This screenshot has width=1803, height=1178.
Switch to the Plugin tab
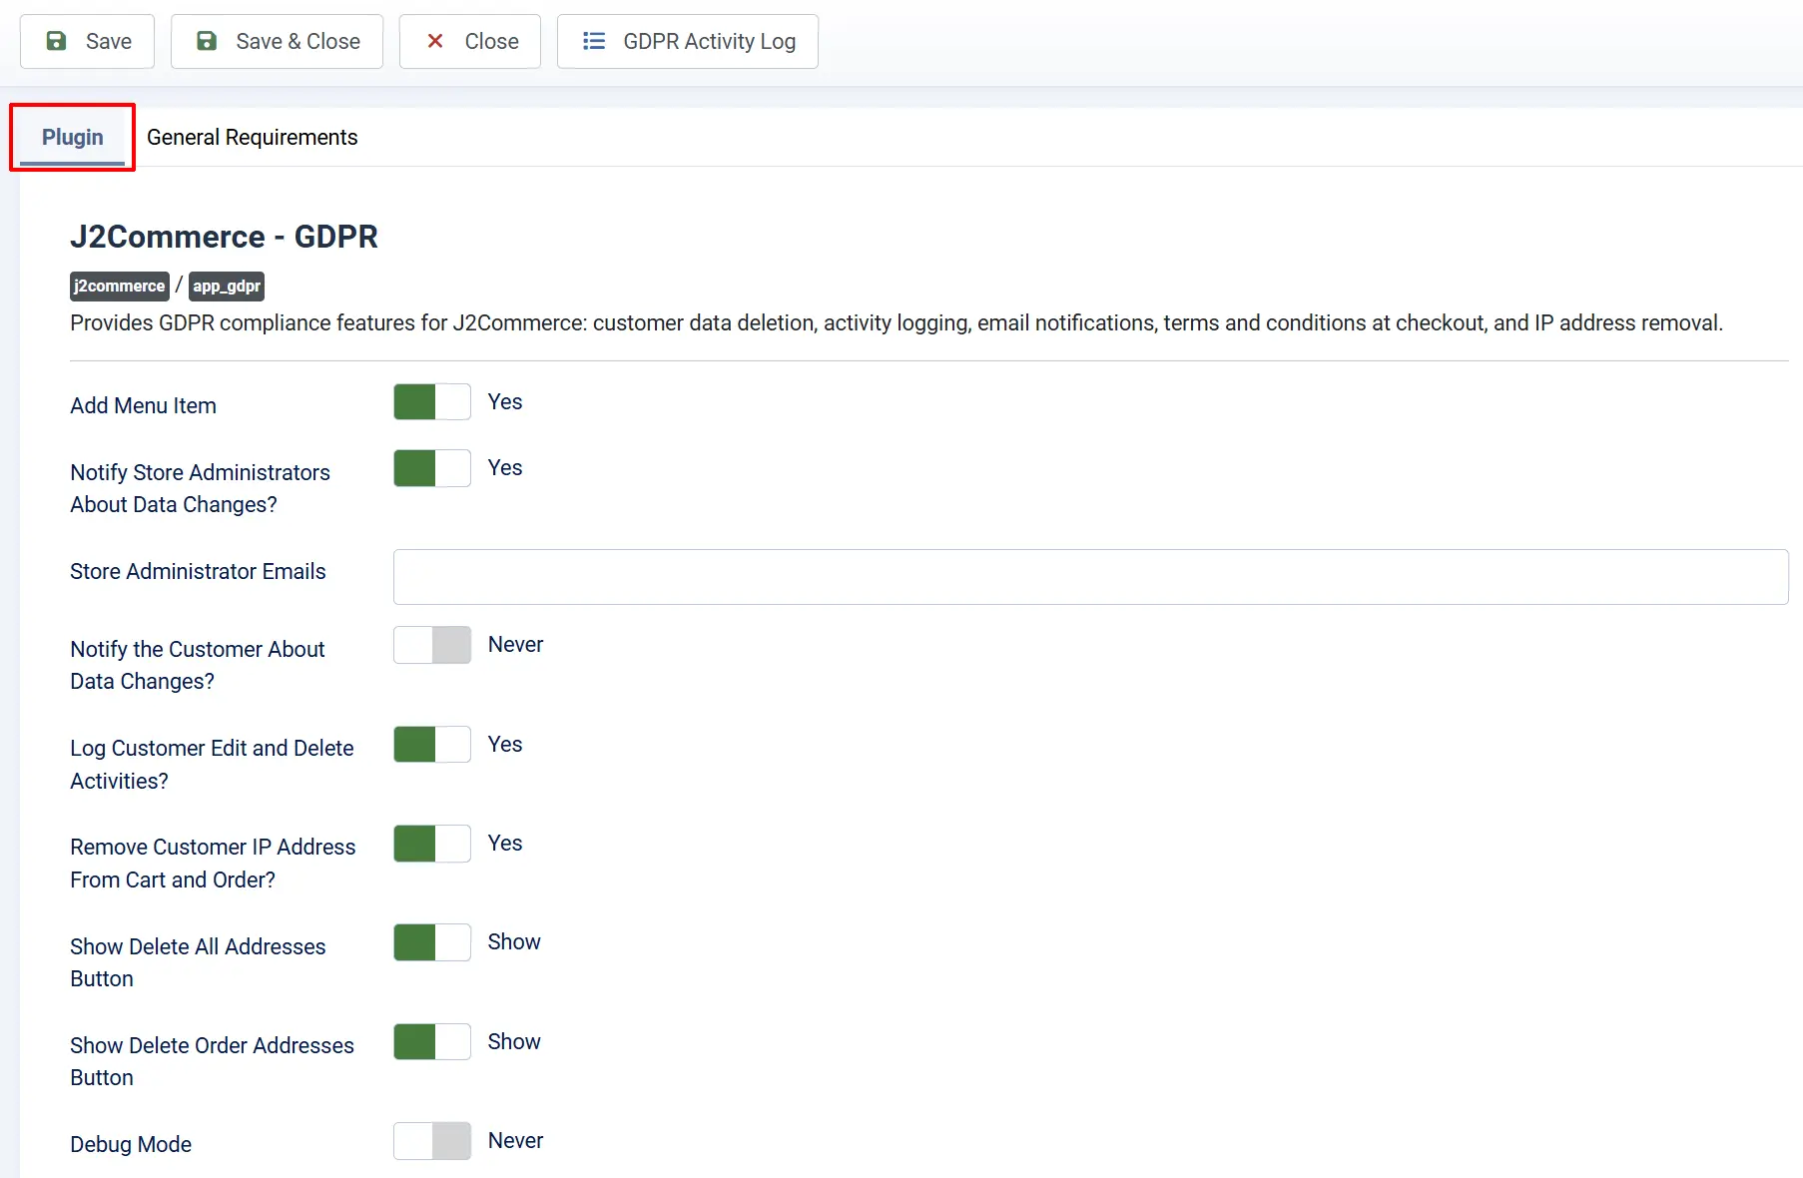pos(72,138)
